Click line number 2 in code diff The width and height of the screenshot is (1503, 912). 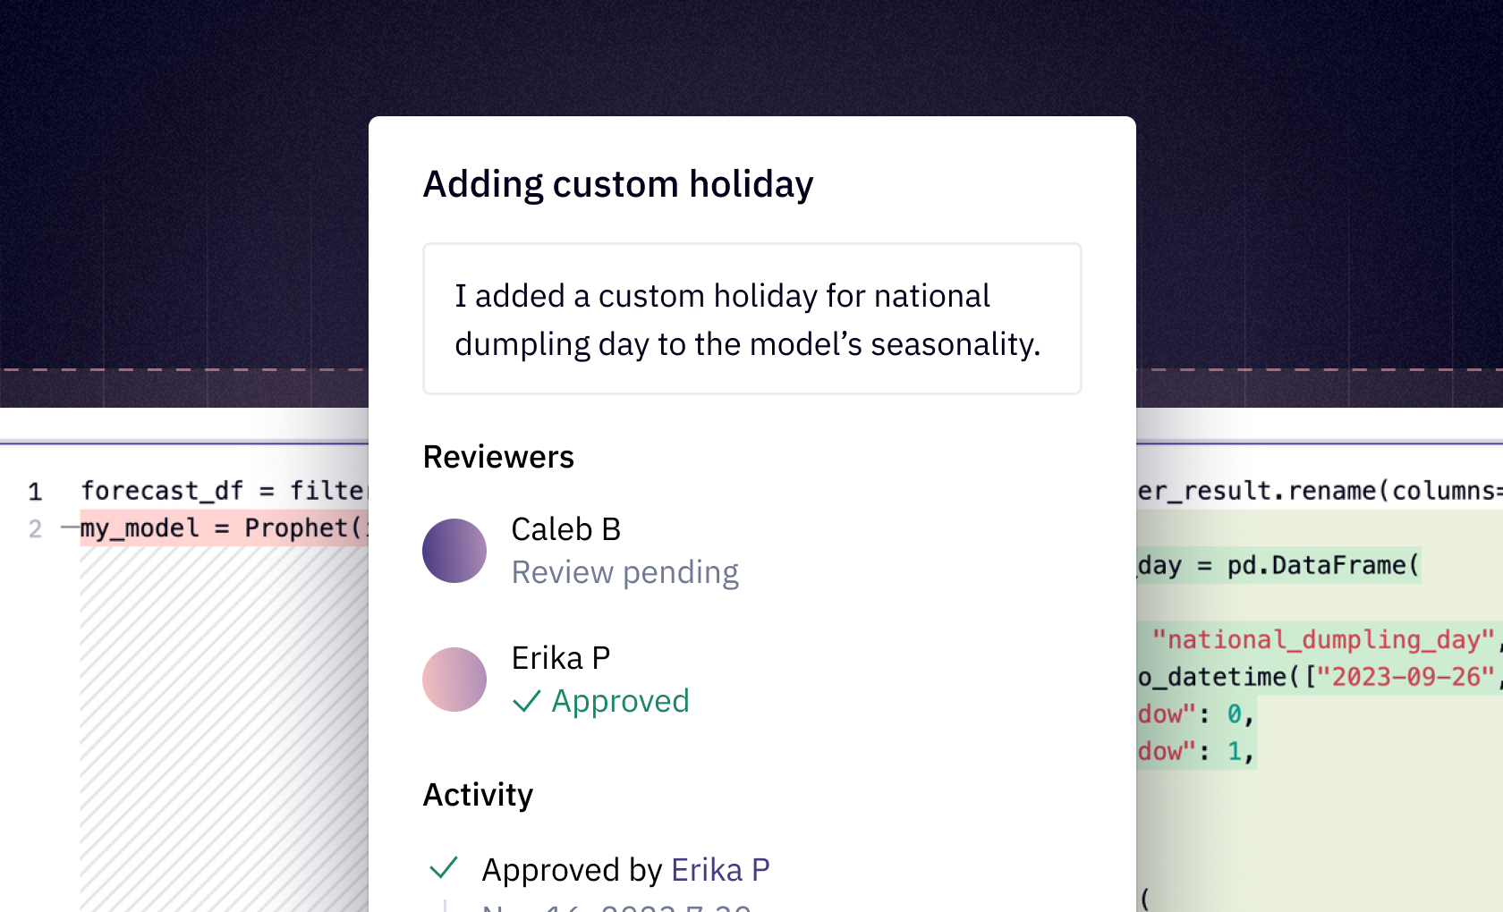[35, 529]
